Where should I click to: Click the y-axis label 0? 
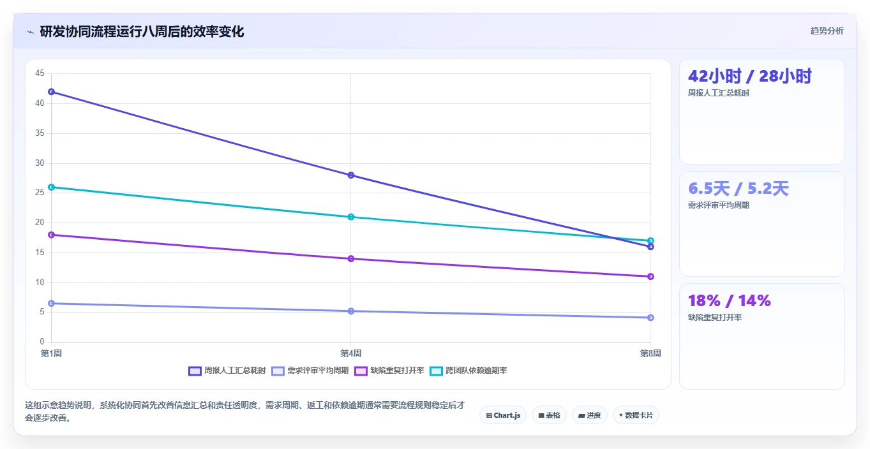(42, 342)
